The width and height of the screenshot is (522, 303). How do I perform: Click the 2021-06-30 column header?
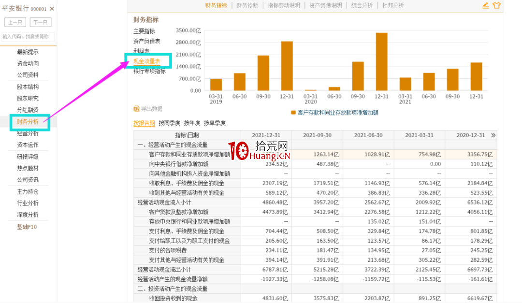(x=368, y=135)
